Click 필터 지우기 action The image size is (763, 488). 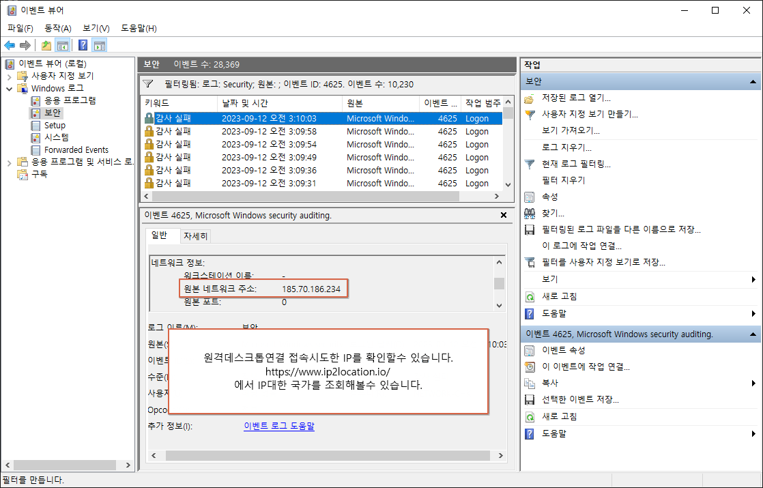564,180
